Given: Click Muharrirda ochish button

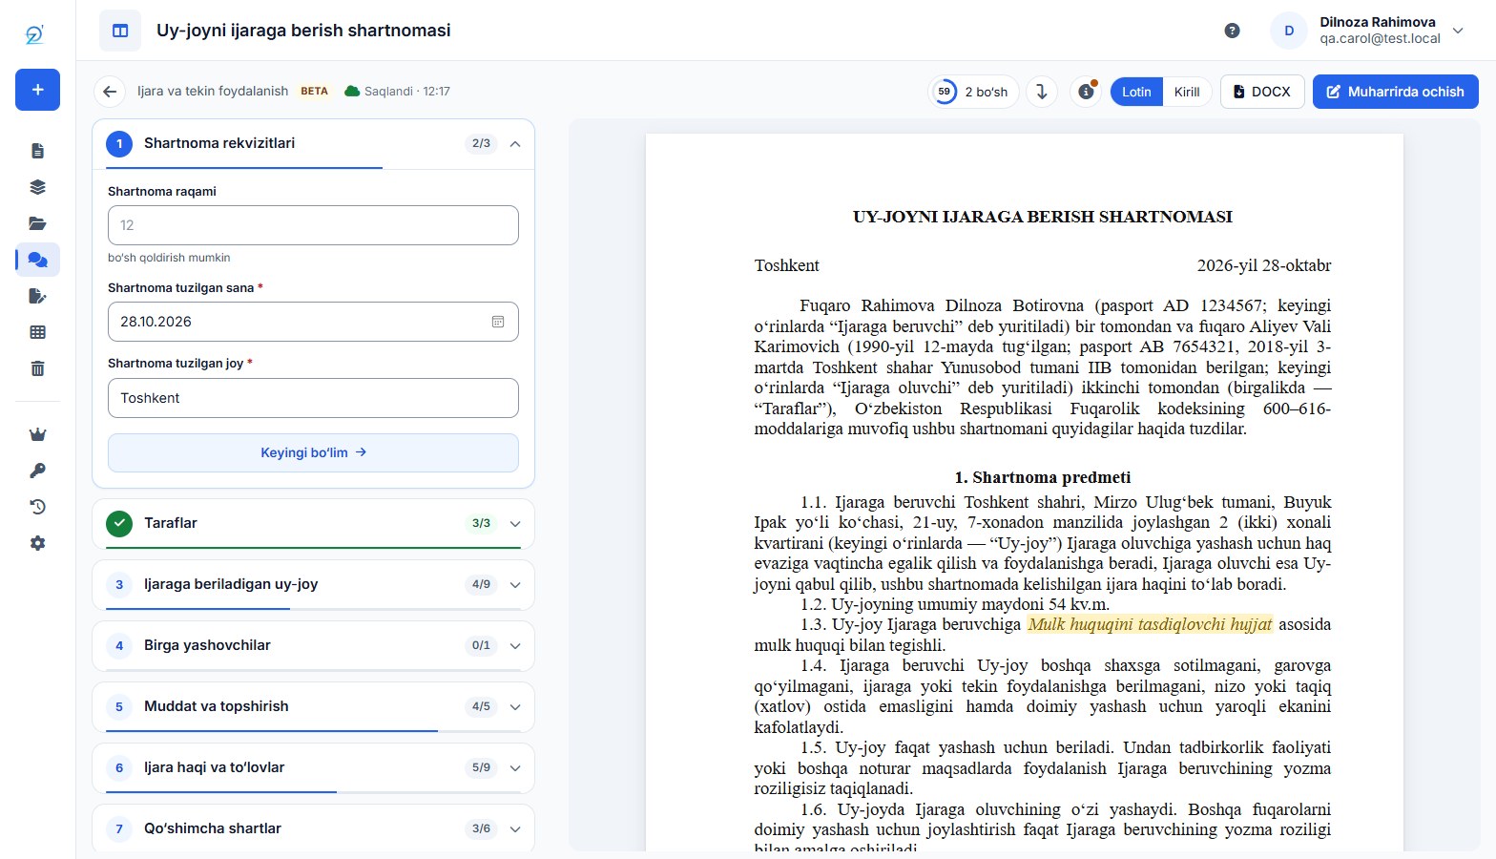Looking at the screenshot, I should 1395,92.
